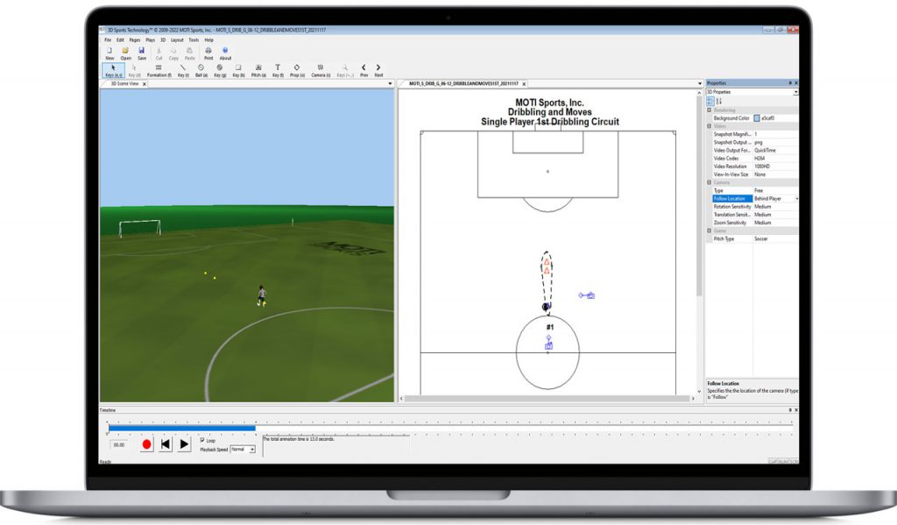
Task: Click the 00.00 time input field
Action: click(x=119, y=444)
